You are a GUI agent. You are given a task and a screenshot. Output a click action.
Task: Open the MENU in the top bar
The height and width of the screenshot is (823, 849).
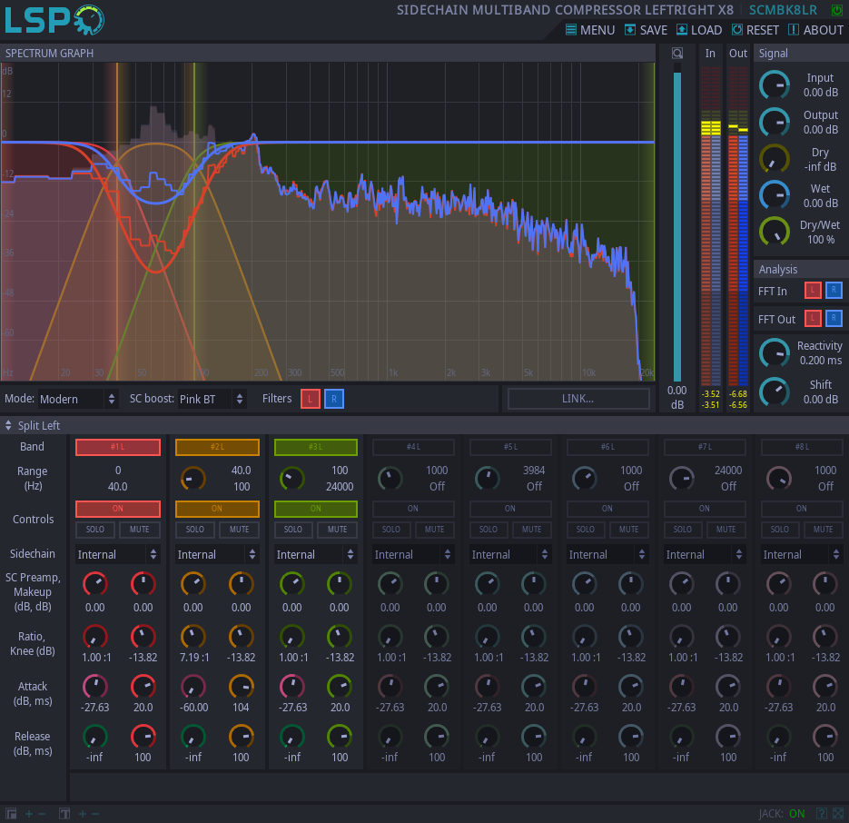point(590,30)
